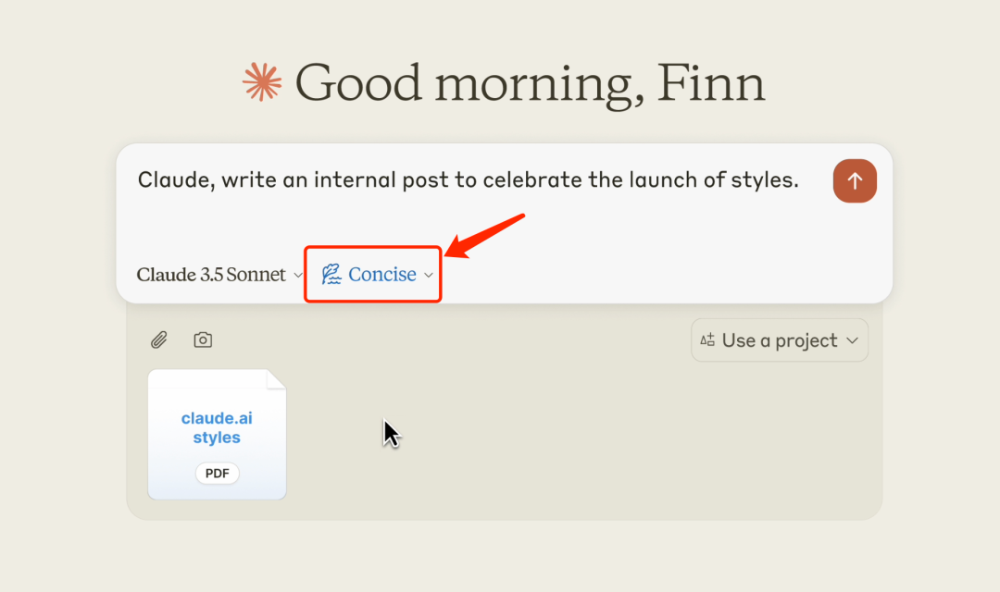Capture a screenshot with the camera icon
1000x592 pixels.
pyautogui.click(x=203, y=339)
